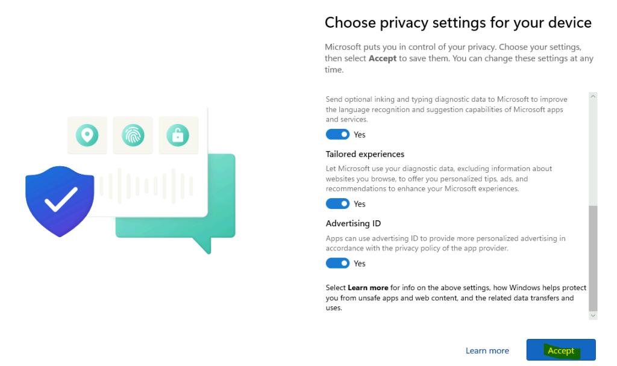The image size is (617, 366).
Task: Click the empty scrollbar track above thumb
Action: tap(593, 152)
